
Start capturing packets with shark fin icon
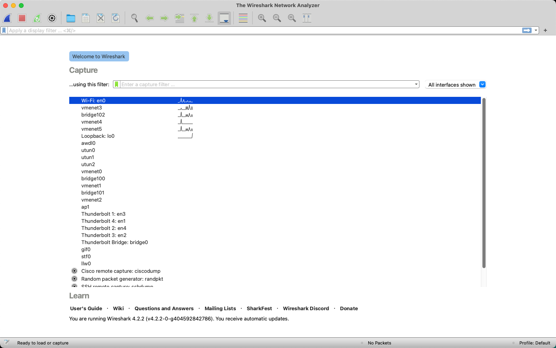pos(7,18)
